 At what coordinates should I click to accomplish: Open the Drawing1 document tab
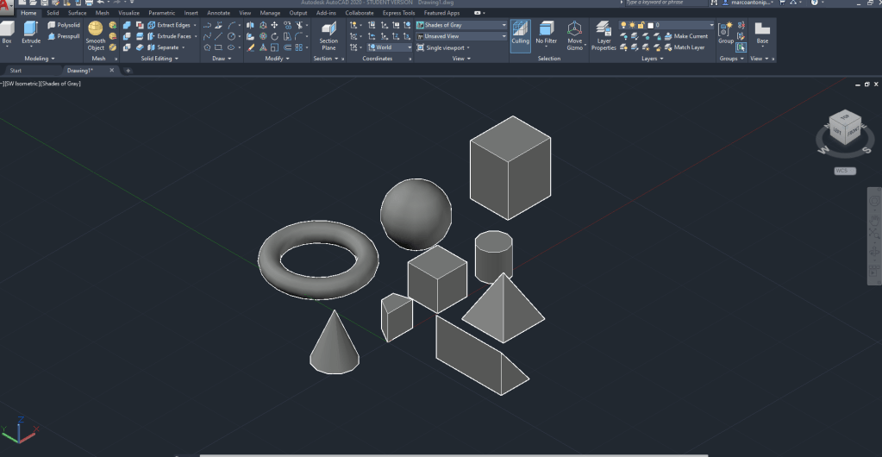coord(79,70)
